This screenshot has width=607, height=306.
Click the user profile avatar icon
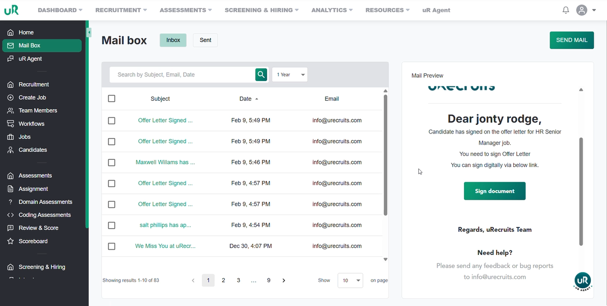582,10
